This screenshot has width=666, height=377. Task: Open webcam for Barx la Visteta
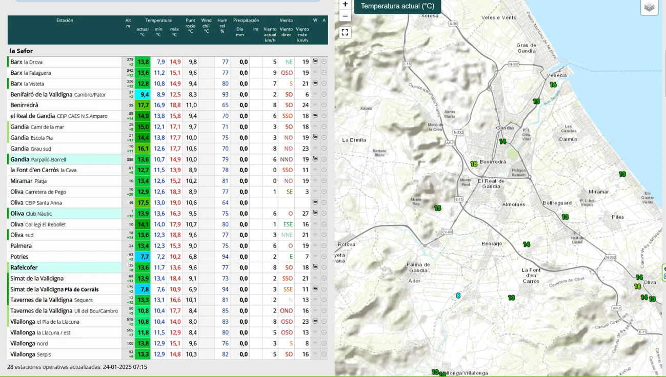coord(315,83)
